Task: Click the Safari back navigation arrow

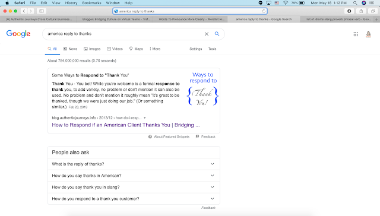Action: pyautogui.click(x=24, y=11)
